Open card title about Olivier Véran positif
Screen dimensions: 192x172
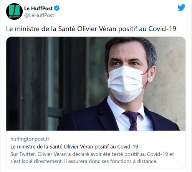point(74,147)
